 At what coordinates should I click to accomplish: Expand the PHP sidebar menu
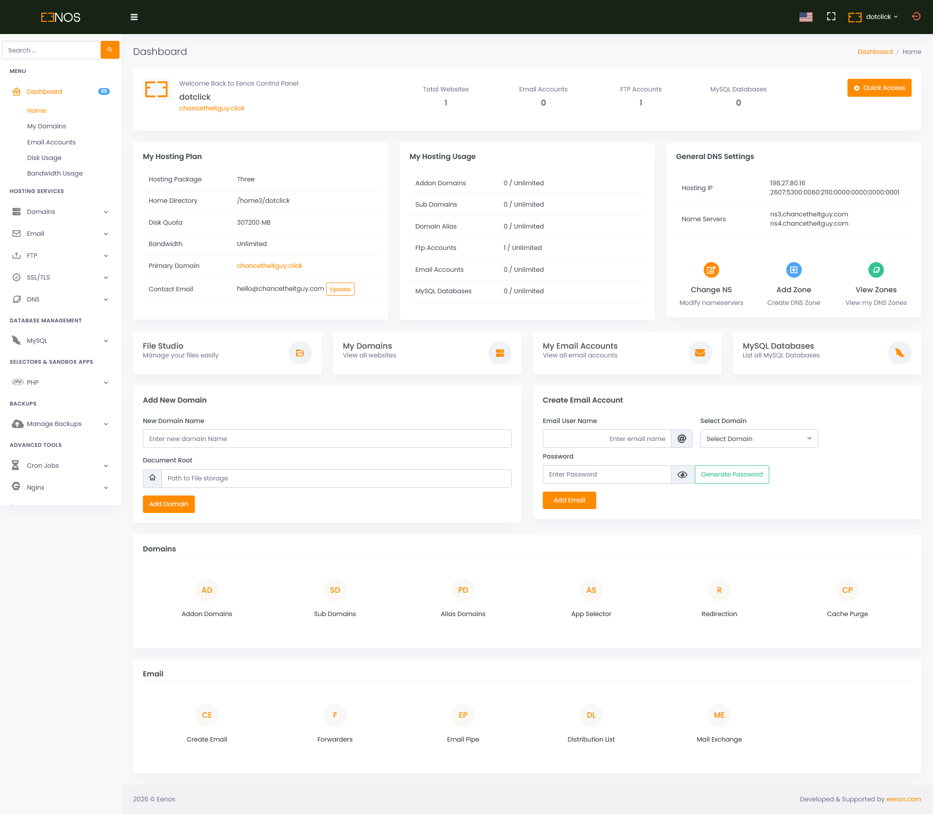pyautogui.click(x=61, y=383)
